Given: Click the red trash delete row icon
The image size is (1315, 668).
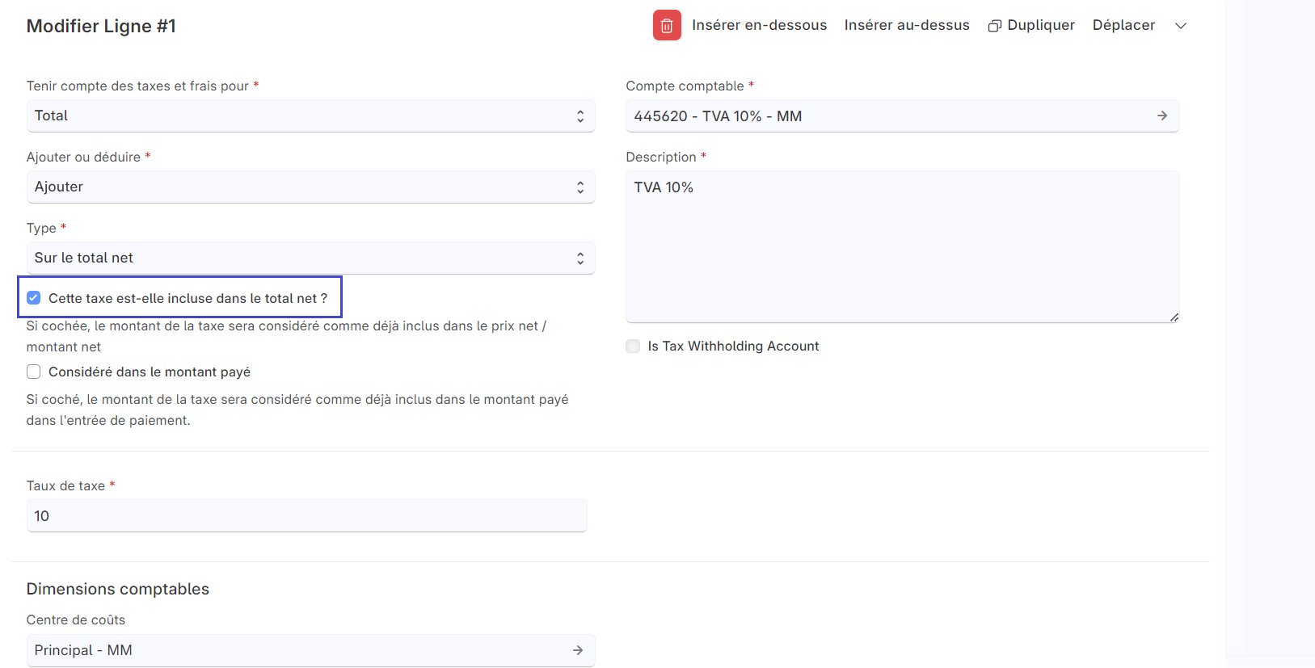Looking at the screenshot, I should point(667,26).
